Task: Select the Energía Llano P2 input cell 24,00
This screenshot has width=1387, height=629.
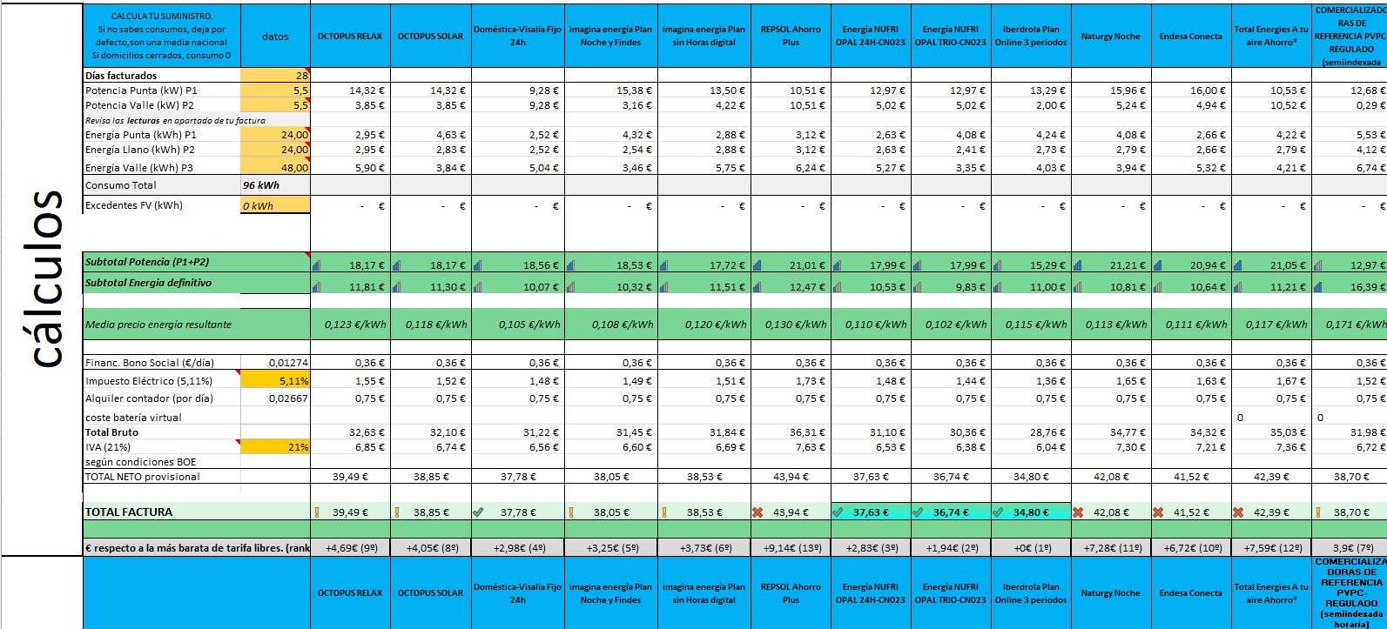Action: tap(275, 150)
